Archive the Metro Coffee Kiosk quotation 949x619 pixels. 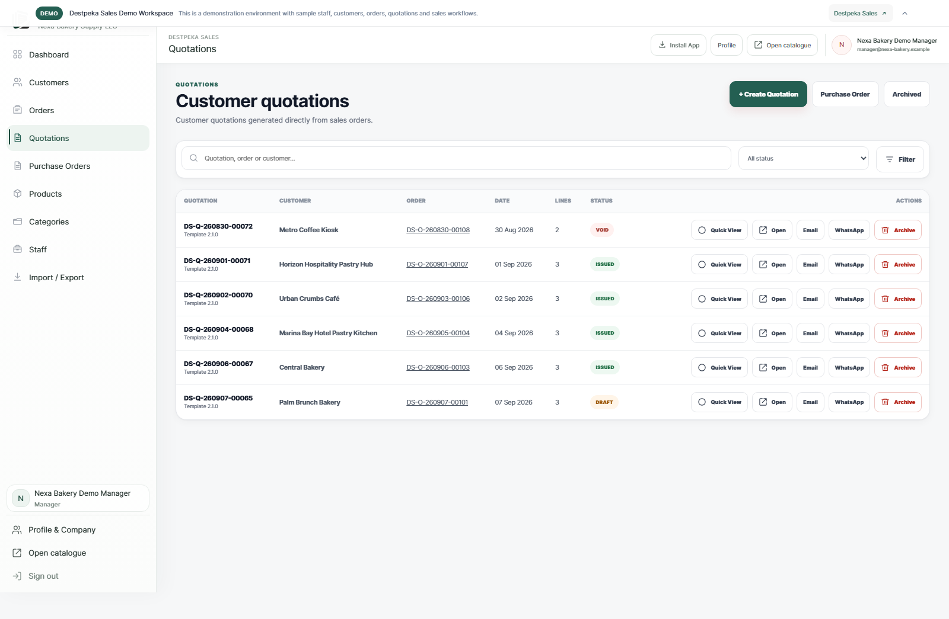tap(898, 230)
